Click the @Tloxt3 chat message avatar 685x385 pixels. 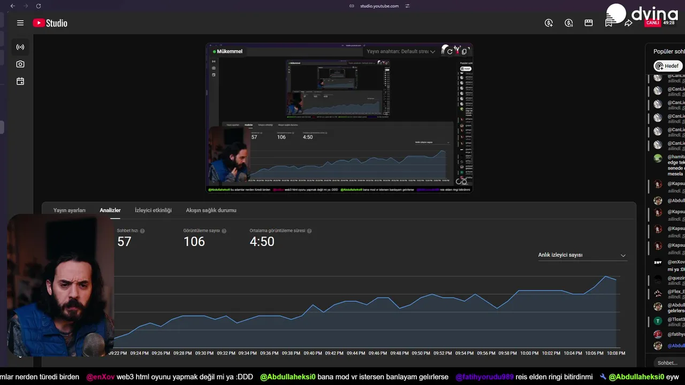point(658,321)
